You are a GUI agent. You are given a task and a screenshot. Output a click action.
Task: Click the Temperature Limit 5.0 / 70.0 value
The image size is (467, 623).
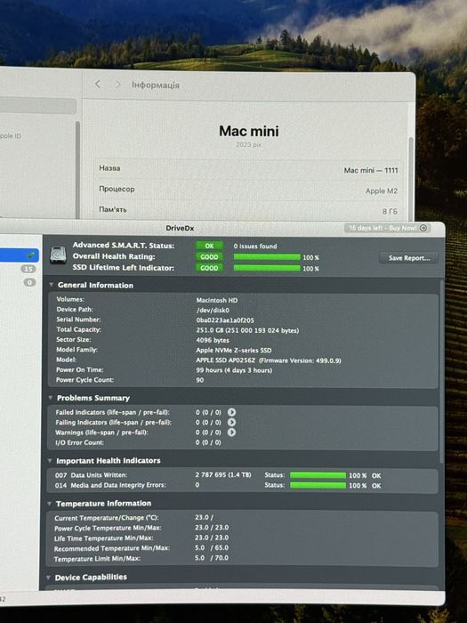coord(212,558)
